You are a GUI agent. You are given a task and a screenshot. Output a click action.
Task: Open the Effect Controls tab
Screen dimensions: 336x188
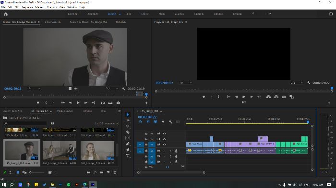[53, 22]
